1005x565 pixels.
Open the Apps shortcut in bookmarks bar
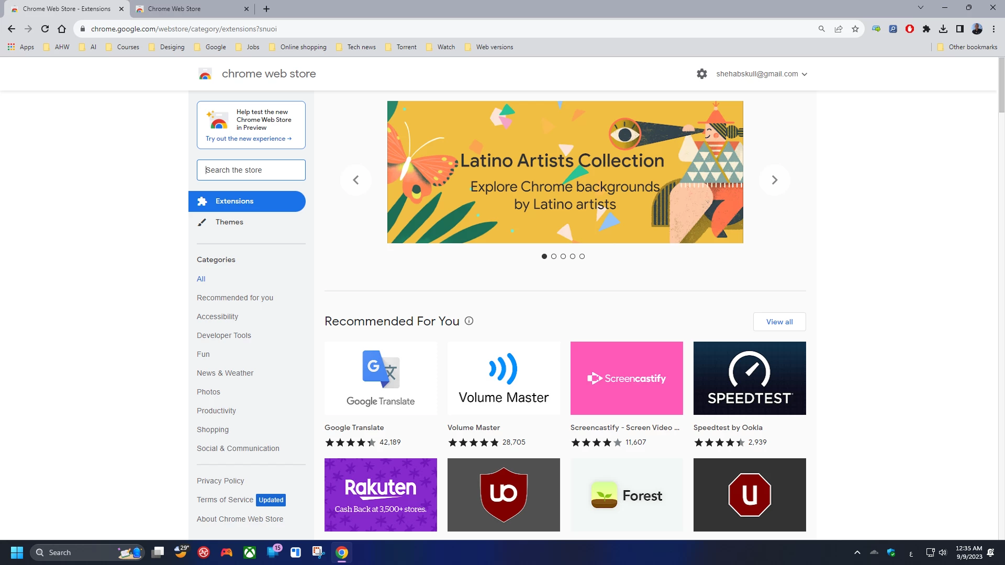coord(21,47)
